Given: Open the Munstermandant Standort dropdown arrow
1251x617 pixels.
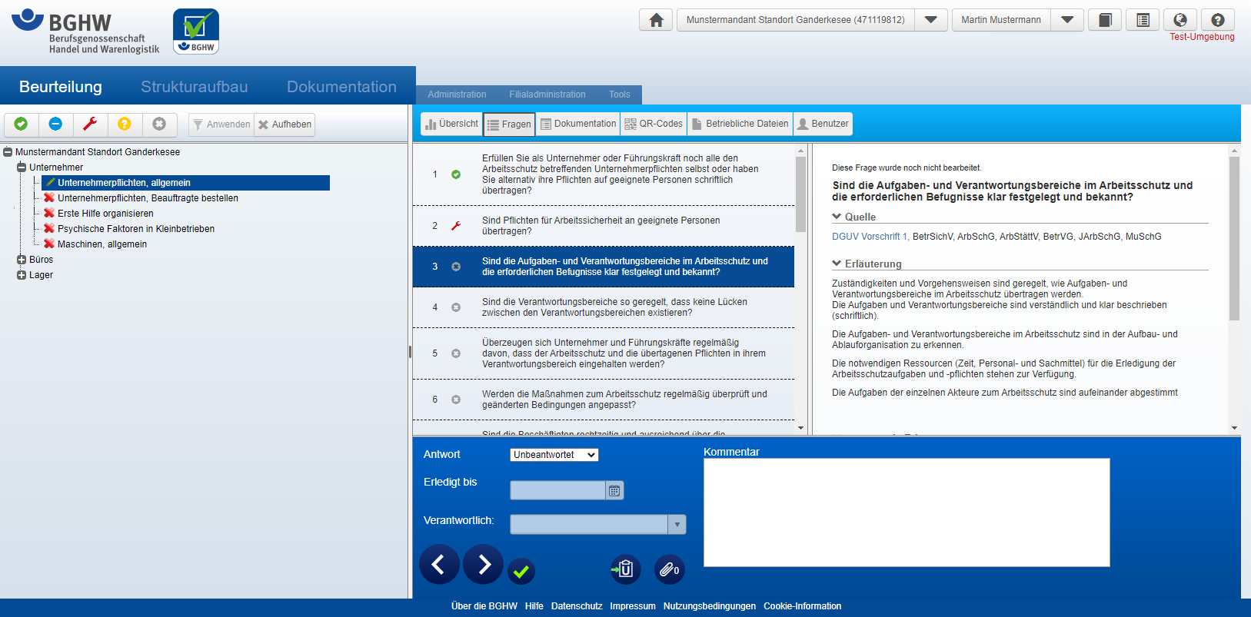Looking at the screenshot, I should click(x=930, y=20).
